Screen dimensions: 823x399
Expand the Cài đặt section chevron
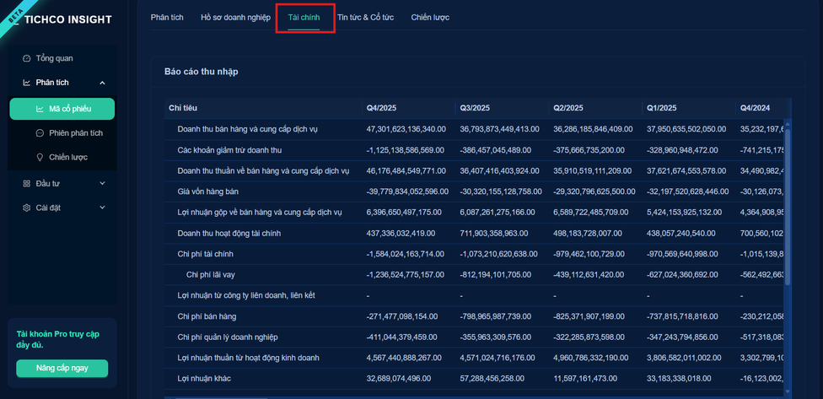[102, 207]
